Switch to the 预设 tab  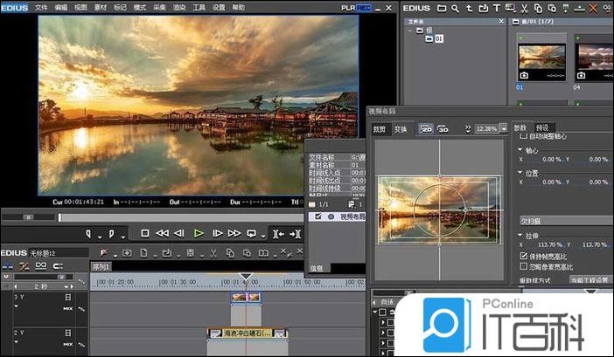click(543, 127)
